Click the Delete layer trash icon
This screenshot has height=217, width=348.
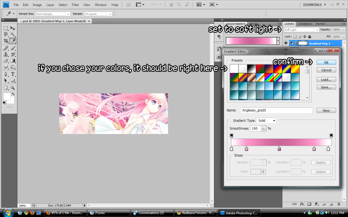click(x=338, y=204)
